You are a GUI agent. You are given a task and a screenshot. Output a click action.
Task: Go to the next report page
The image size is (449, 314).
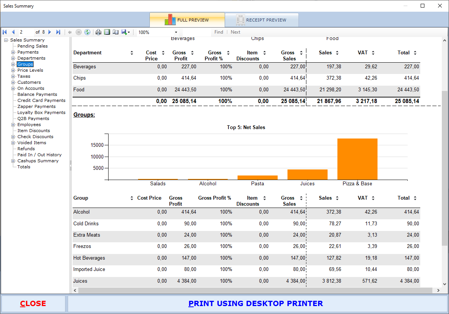[x=50, y=32]
